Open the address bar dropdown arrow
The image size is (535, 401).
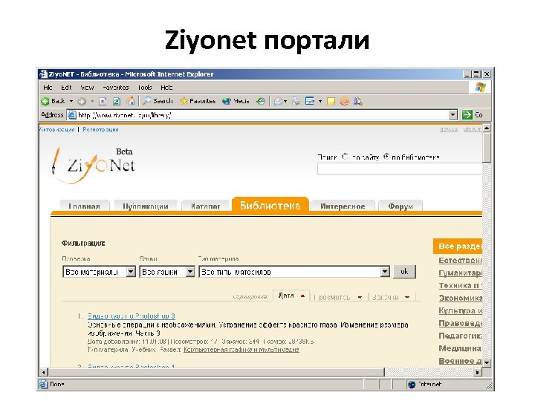click(453, 115)
